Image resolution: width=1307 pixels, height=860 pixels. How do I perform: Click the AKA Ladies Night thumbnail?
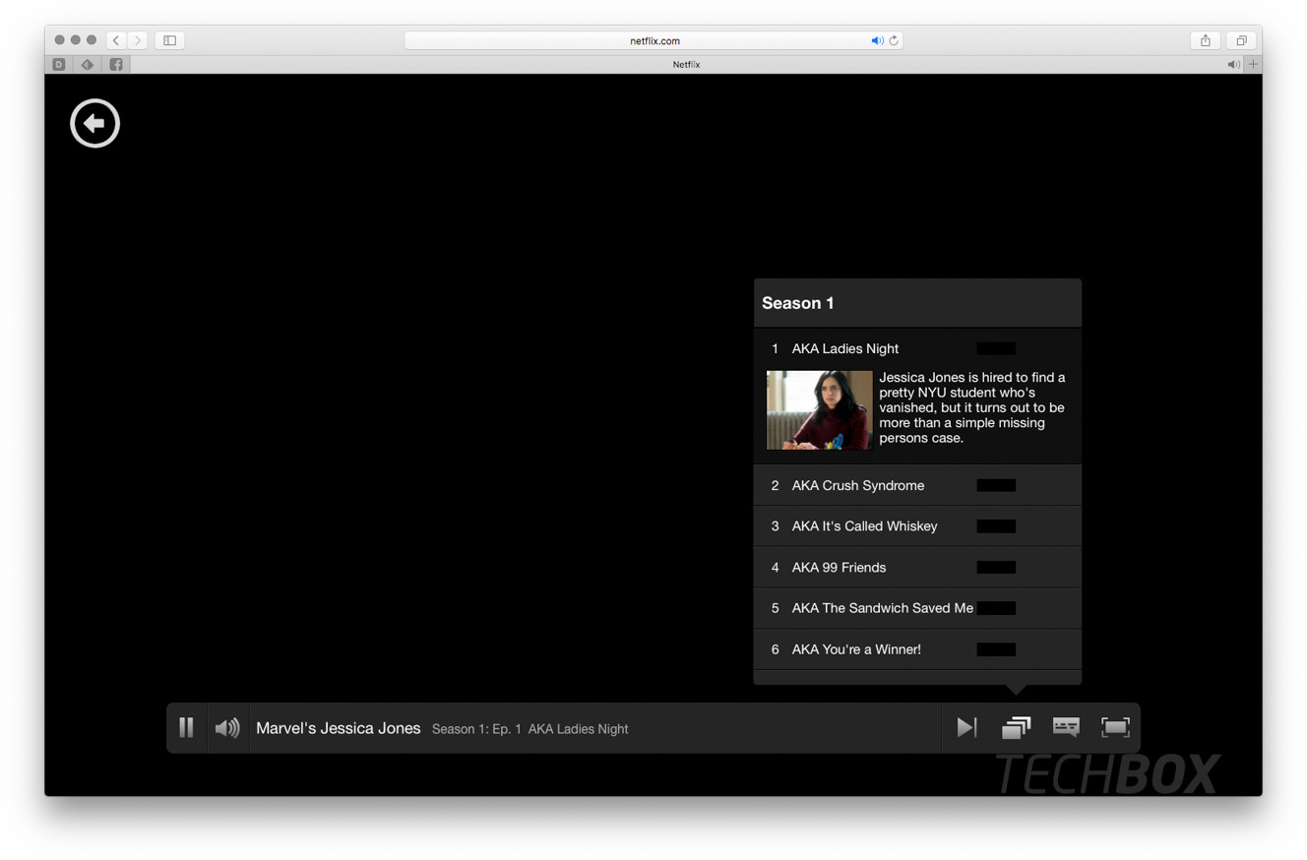pos(819,409)
